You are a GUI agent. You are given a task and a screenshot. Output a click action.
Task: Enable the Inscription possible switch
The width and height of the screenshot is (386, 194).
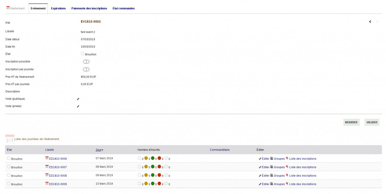[x=86, y=62]
